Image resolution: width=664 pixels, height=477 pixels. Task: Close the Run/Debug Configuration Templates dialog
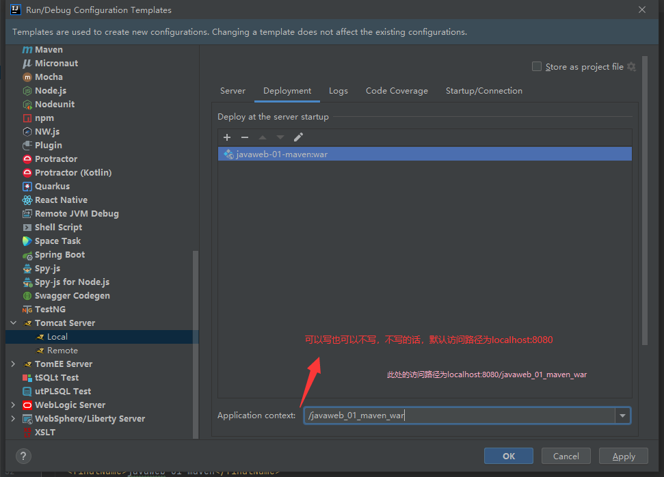(642, 10)
